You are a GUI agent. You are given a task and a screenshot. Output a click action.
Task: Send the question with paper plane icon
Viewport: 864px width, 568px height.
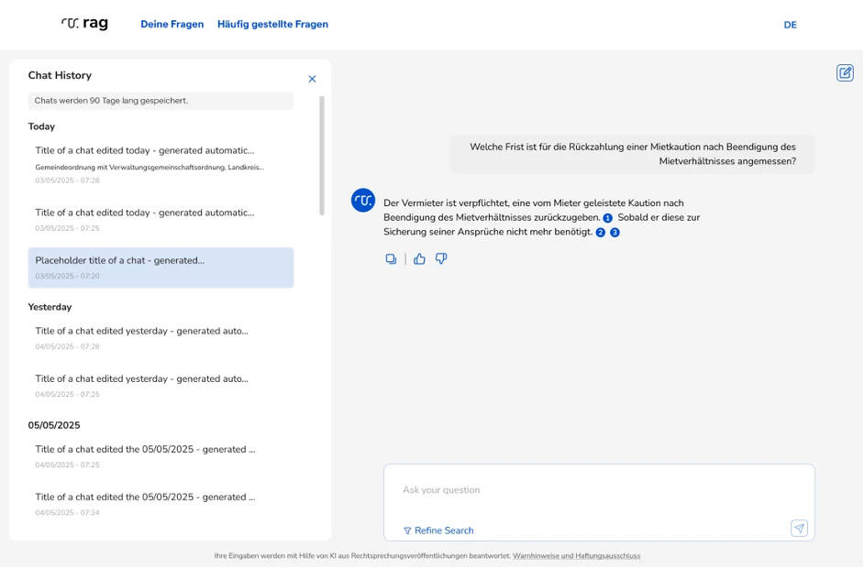[799, 529]
